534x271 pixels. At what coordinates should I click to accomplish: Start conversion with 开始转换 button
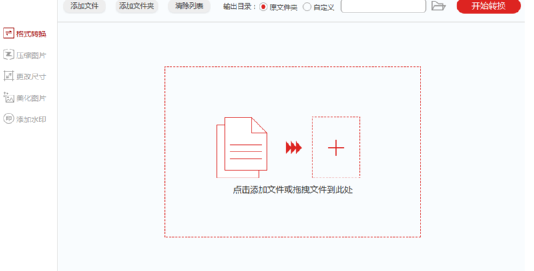pyautogui.click(x=489, y=6)
